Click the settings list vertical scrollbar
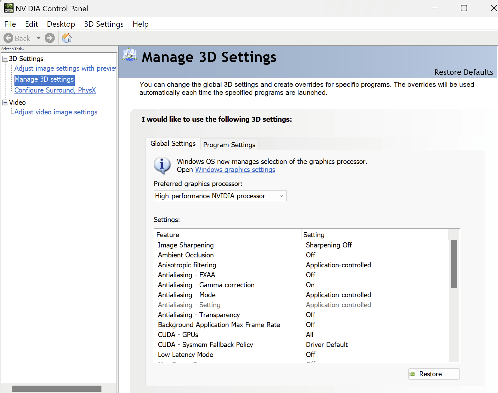 point(454,263)
